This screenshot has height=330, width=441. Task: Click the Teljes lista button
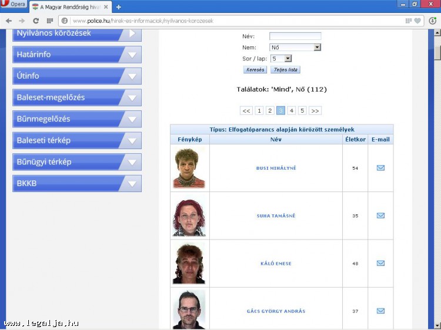tap(285, 70)
